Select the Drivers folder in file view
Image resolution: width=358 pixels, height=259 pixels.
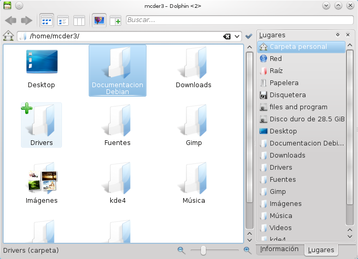click(x=41, y=125)
